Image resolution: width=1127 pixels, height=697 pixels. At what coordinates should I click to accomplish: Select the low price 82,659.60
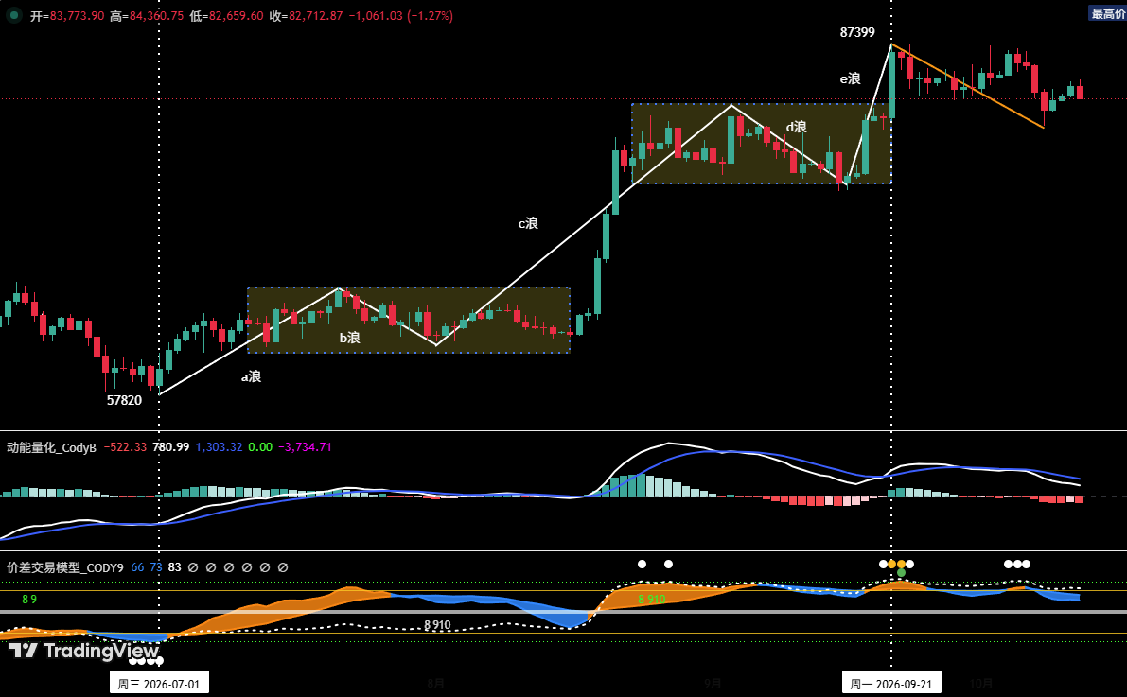(237, 16)
